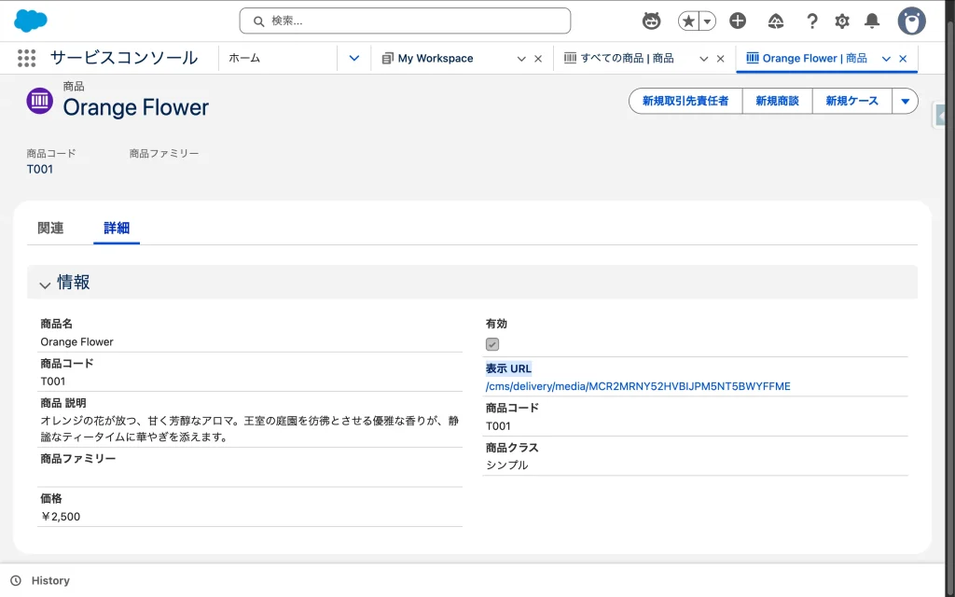Open the Help question mark icon

click(x=812, y=21)
